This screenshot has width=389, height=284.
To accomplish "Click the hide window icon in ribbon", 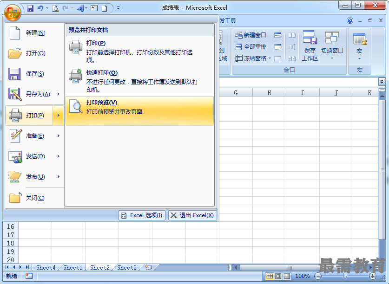I will coord(277,46).
